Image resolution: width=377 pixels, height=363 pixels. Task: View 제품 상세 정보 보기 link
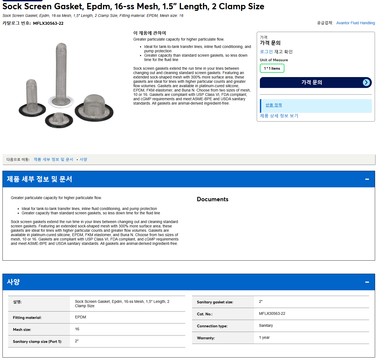(279, 116)
